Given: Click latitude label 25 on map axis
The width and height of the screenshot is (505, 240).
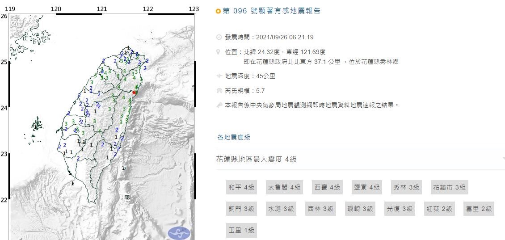Looking at the screenshot, I should pos(4,62).
